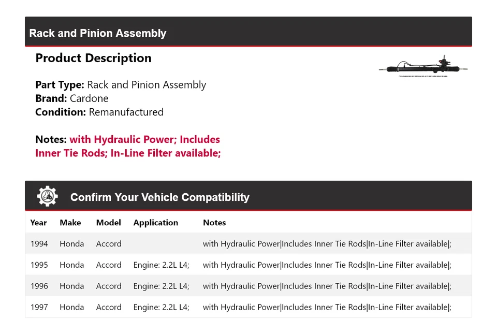Click the Model column header
This screenshot has width=497, height=334.
108,223
